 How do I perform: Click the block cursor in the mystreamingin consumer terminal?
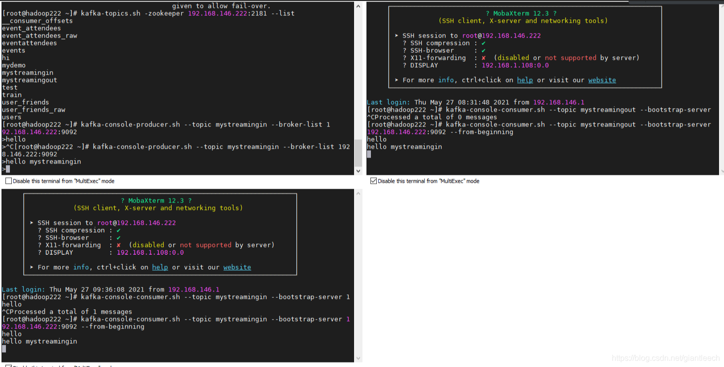coord(4,349)
